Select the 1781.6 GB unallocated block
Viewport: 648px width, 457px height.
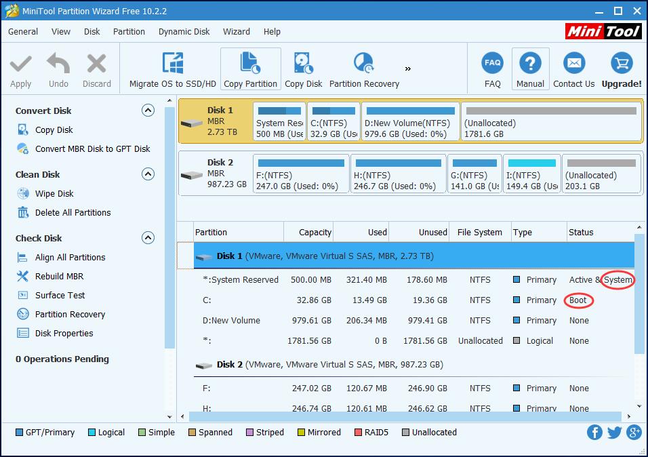[551, 121]
